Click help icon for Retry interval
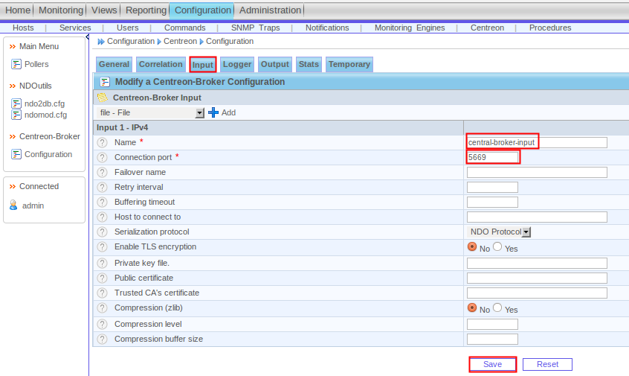The image size is (629, 376). 103,187
